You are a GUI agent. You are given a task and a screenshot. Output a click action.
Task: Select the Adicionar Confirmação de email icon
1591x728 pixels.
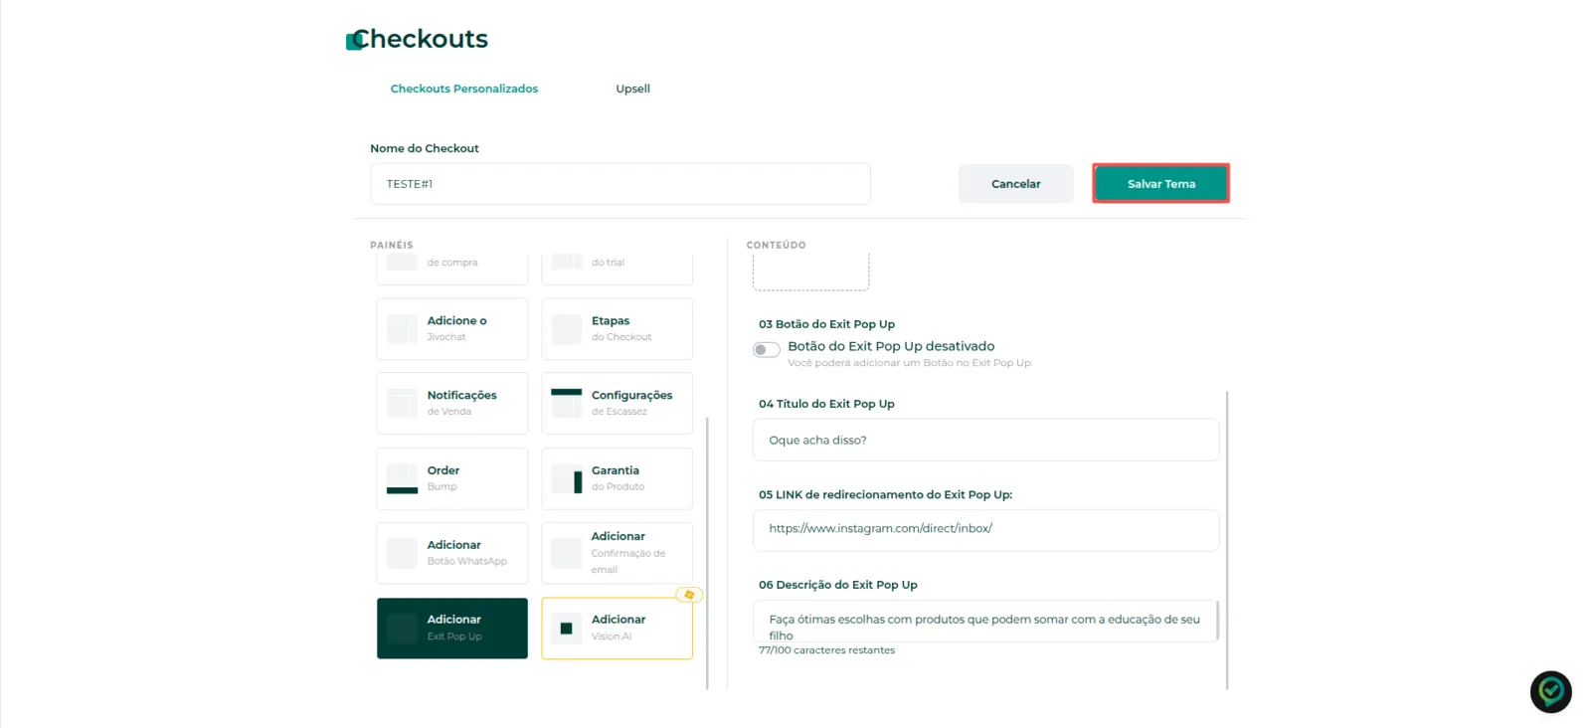click(567, 553)
